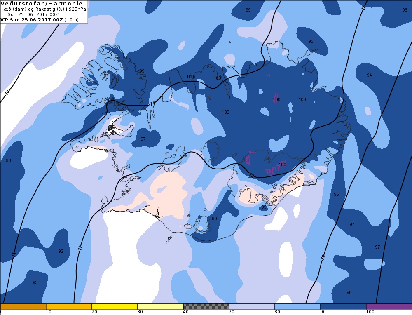Click the pale yellow 30–40 legend swatch
Image resolution: width=412 pixels, height=315 pixels.
tap(160, 307)
